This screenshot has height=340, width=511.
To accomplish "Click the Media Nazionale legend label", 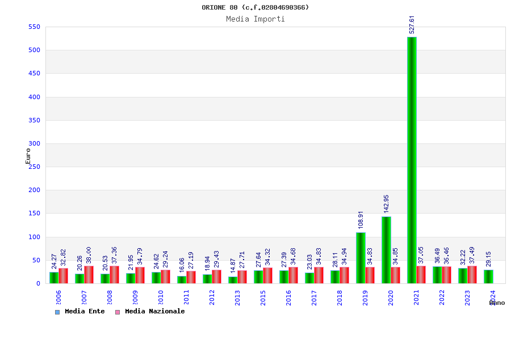I will click(155, 311).
